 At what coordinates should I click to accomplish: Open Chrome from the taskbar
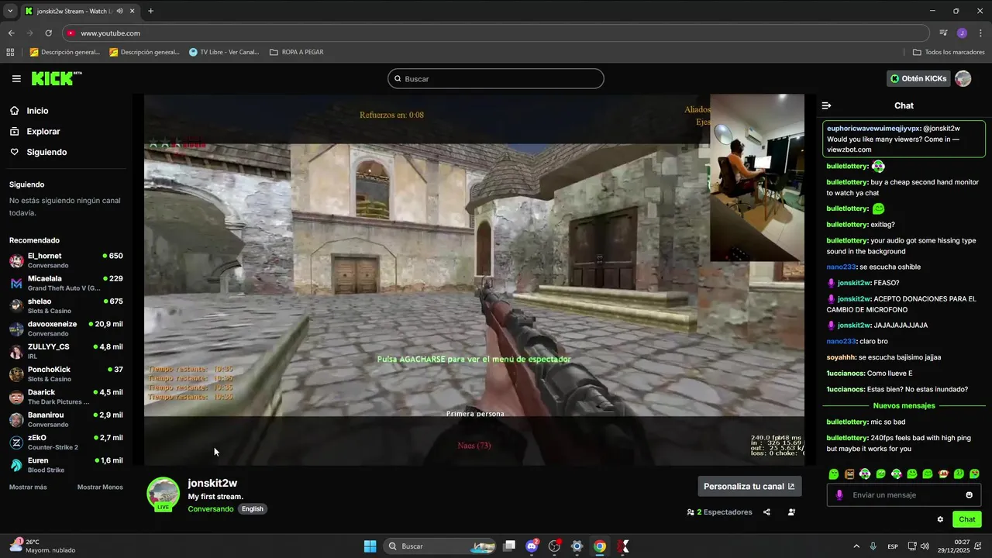[x=599, y=546]
